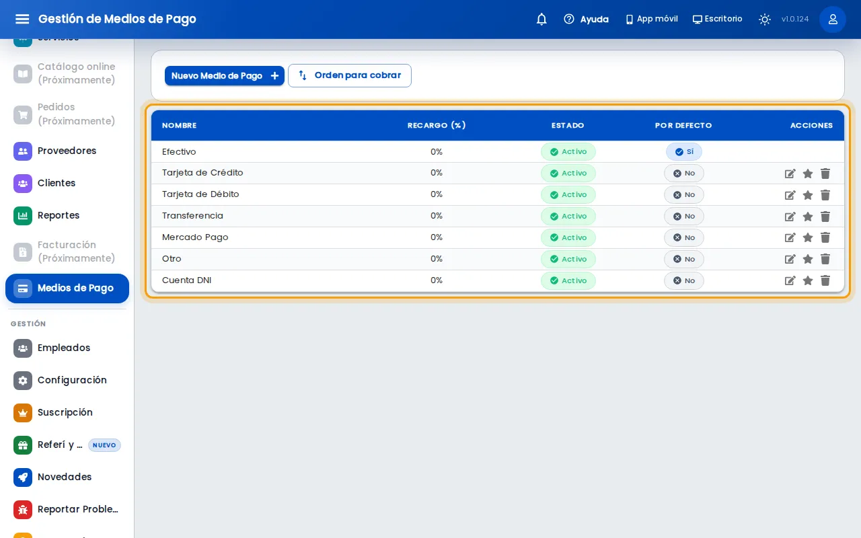Open Suscripción sidebar item
This screenshot has width=861, height=538.
[67, 412]
